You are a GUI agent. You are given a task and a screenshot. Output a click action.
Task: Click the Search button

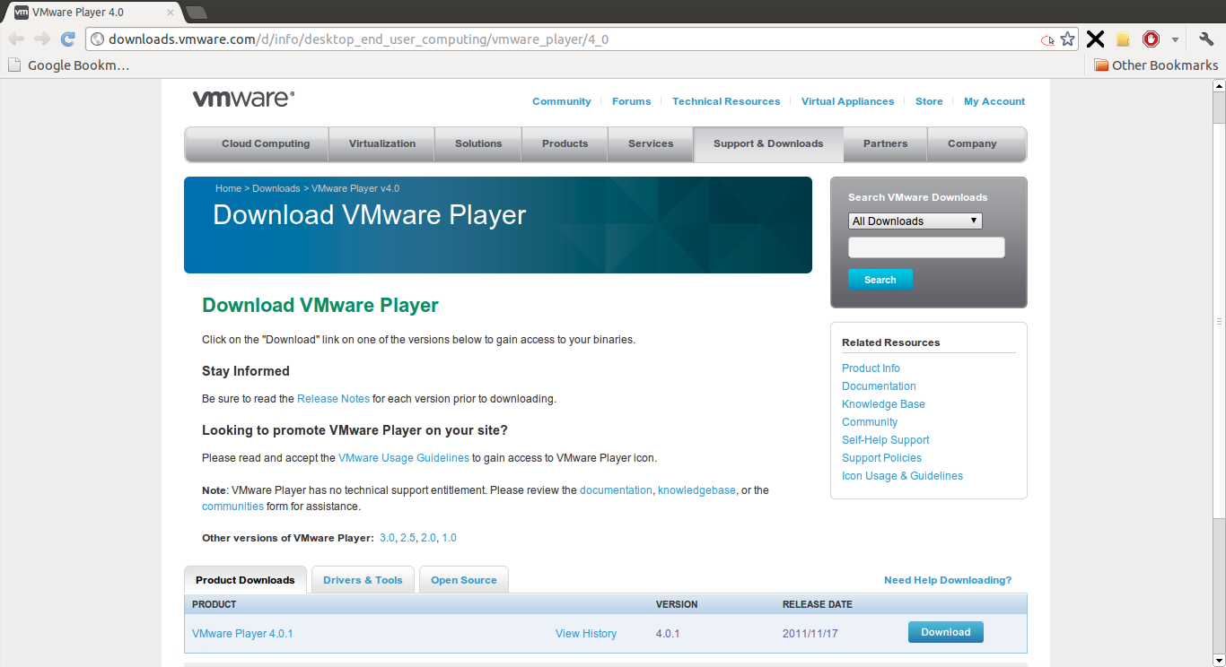click(880, 280)
